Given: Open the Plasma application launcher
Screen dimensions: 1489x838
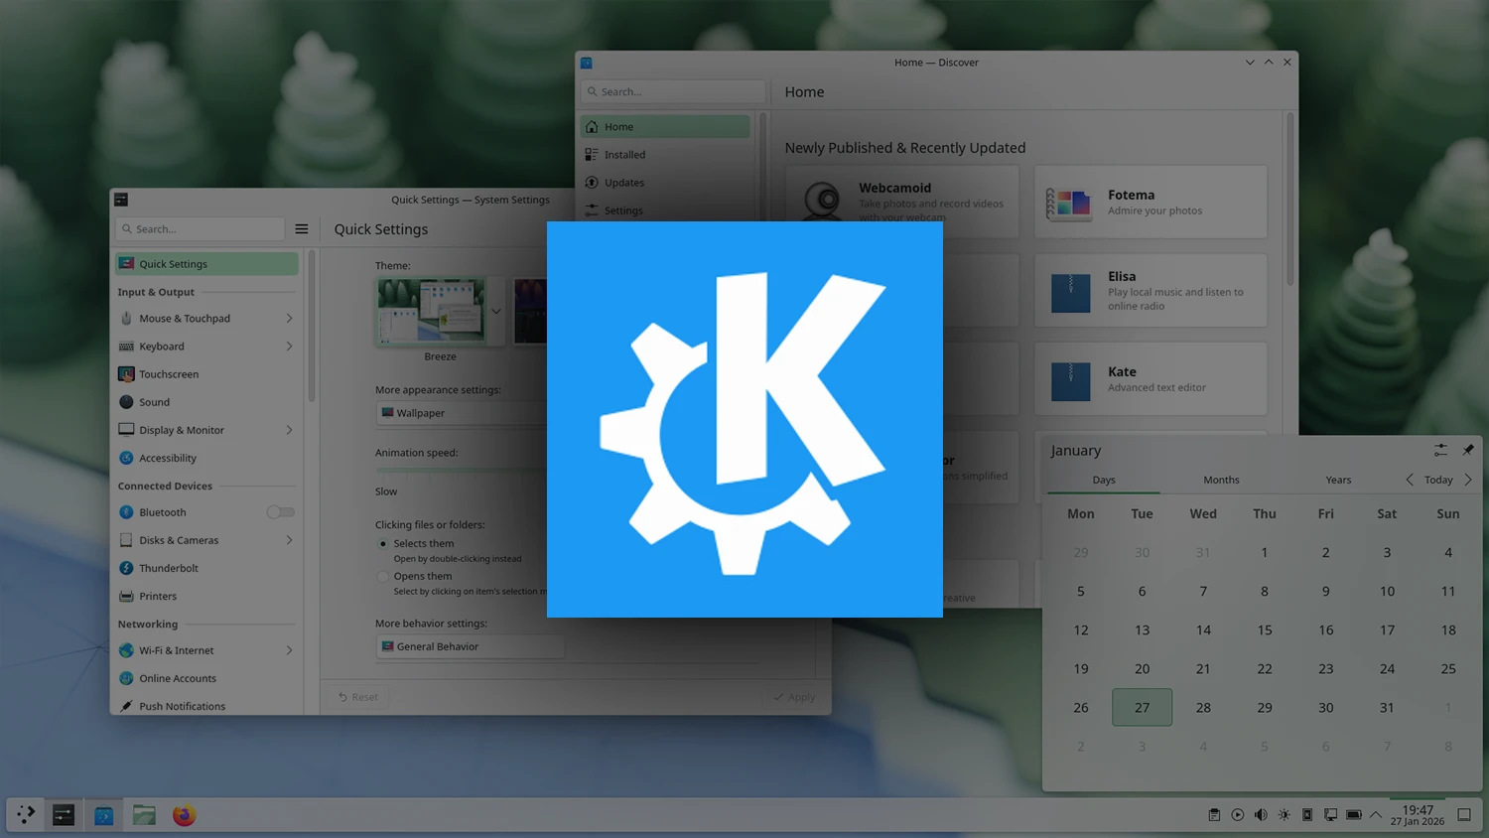Looking at the screenshot, I should coord(26,815).
